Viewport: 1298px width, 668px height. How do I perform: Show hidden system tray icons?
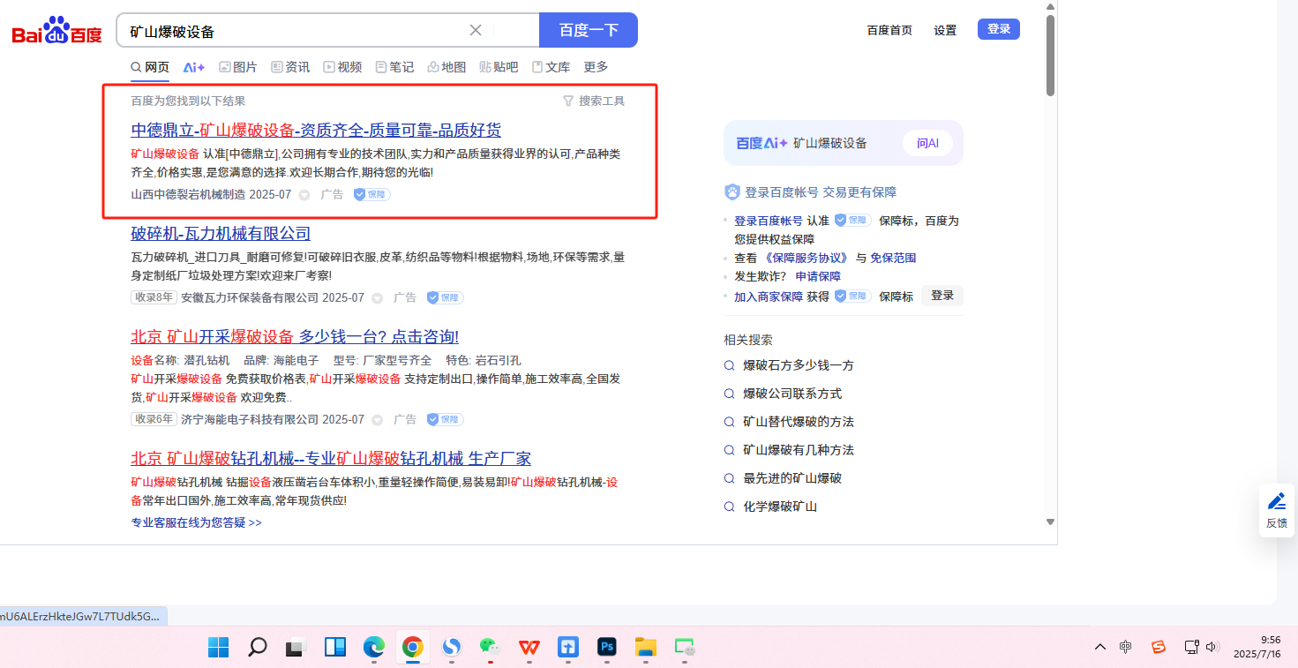[x=1099, y=647]
